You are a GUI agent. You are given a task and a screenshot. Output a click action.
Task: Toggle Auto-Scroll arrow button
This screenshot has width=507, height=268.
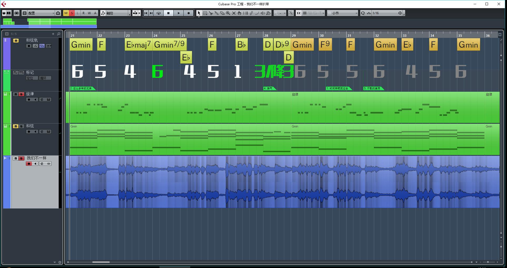pyautogui.click(x=135, y=13)
